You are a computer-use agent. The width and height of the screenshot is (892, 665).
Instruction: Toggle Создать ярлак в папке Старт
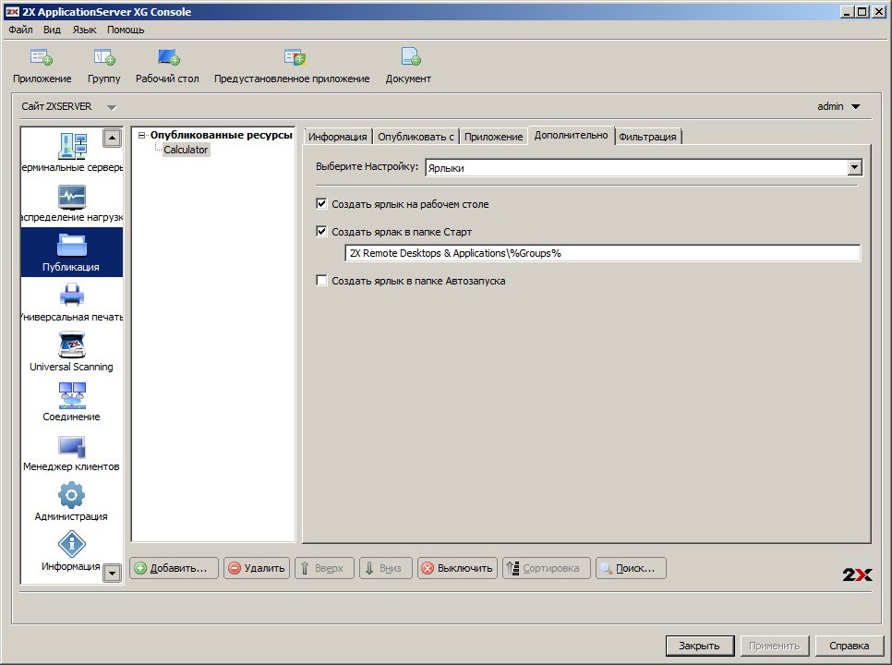321,232
